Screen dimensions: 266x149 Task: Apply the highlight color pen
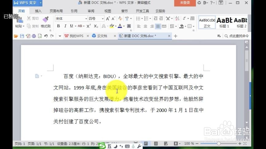111,26
